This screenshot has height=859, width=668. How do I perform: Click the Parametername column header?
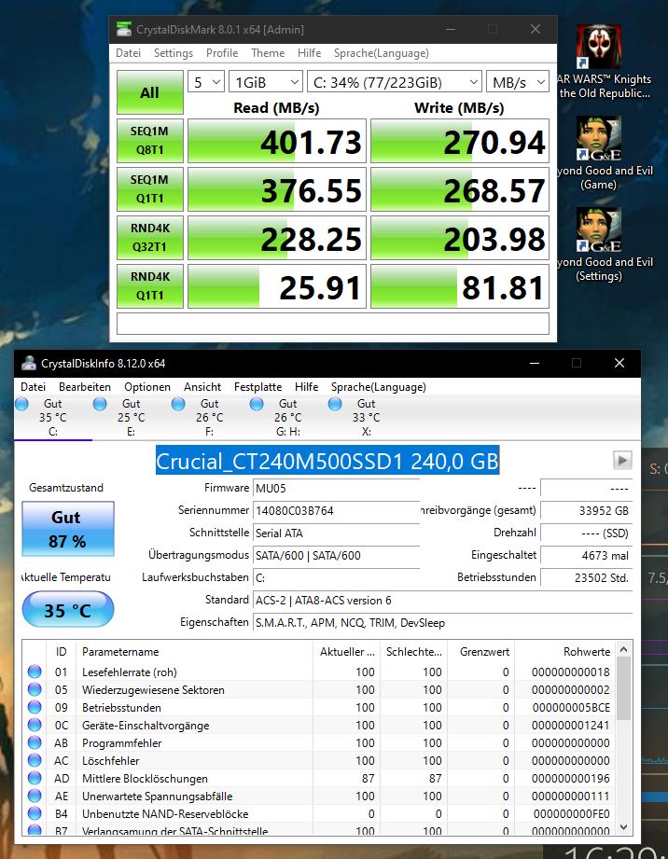pyautogui.click(x=194, y=651)
